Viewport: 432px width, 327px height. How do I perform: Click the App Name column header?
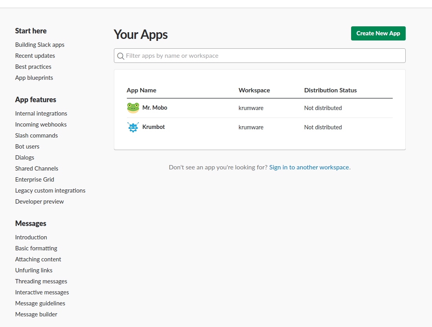pos(141,90)
